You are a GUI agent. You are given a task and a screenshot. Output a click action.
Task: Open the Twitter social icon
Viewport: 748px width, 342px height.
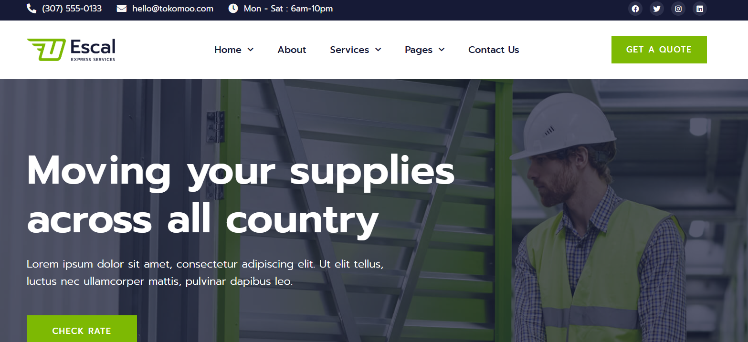pyautogui.click(x=656, y=9)
